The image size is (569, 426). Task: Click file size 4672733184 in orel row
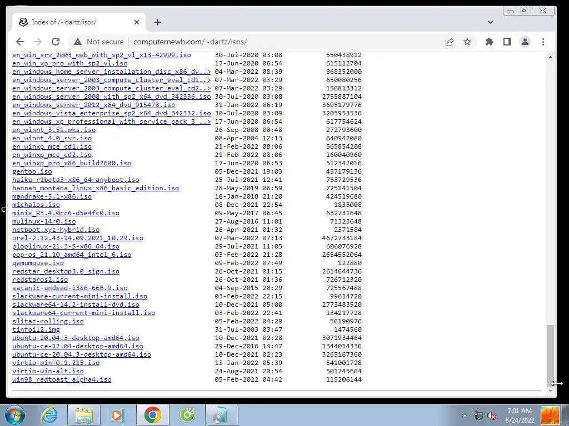click(342, 238)
